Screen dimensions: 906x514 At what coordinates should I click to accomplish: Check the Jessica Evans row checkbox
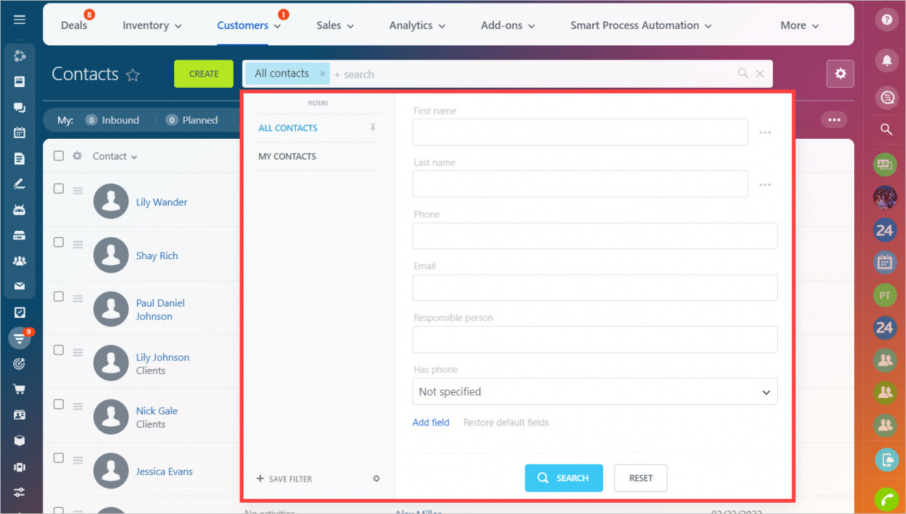pos(59,458)
